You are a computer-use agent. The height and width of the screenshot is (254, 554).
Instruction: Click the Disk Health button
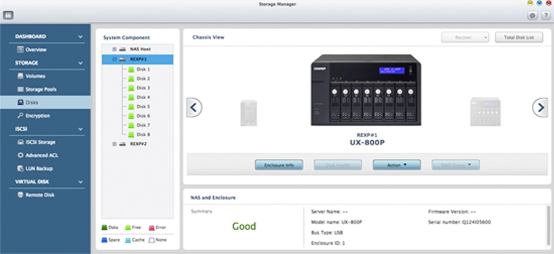tap(338, 165)
